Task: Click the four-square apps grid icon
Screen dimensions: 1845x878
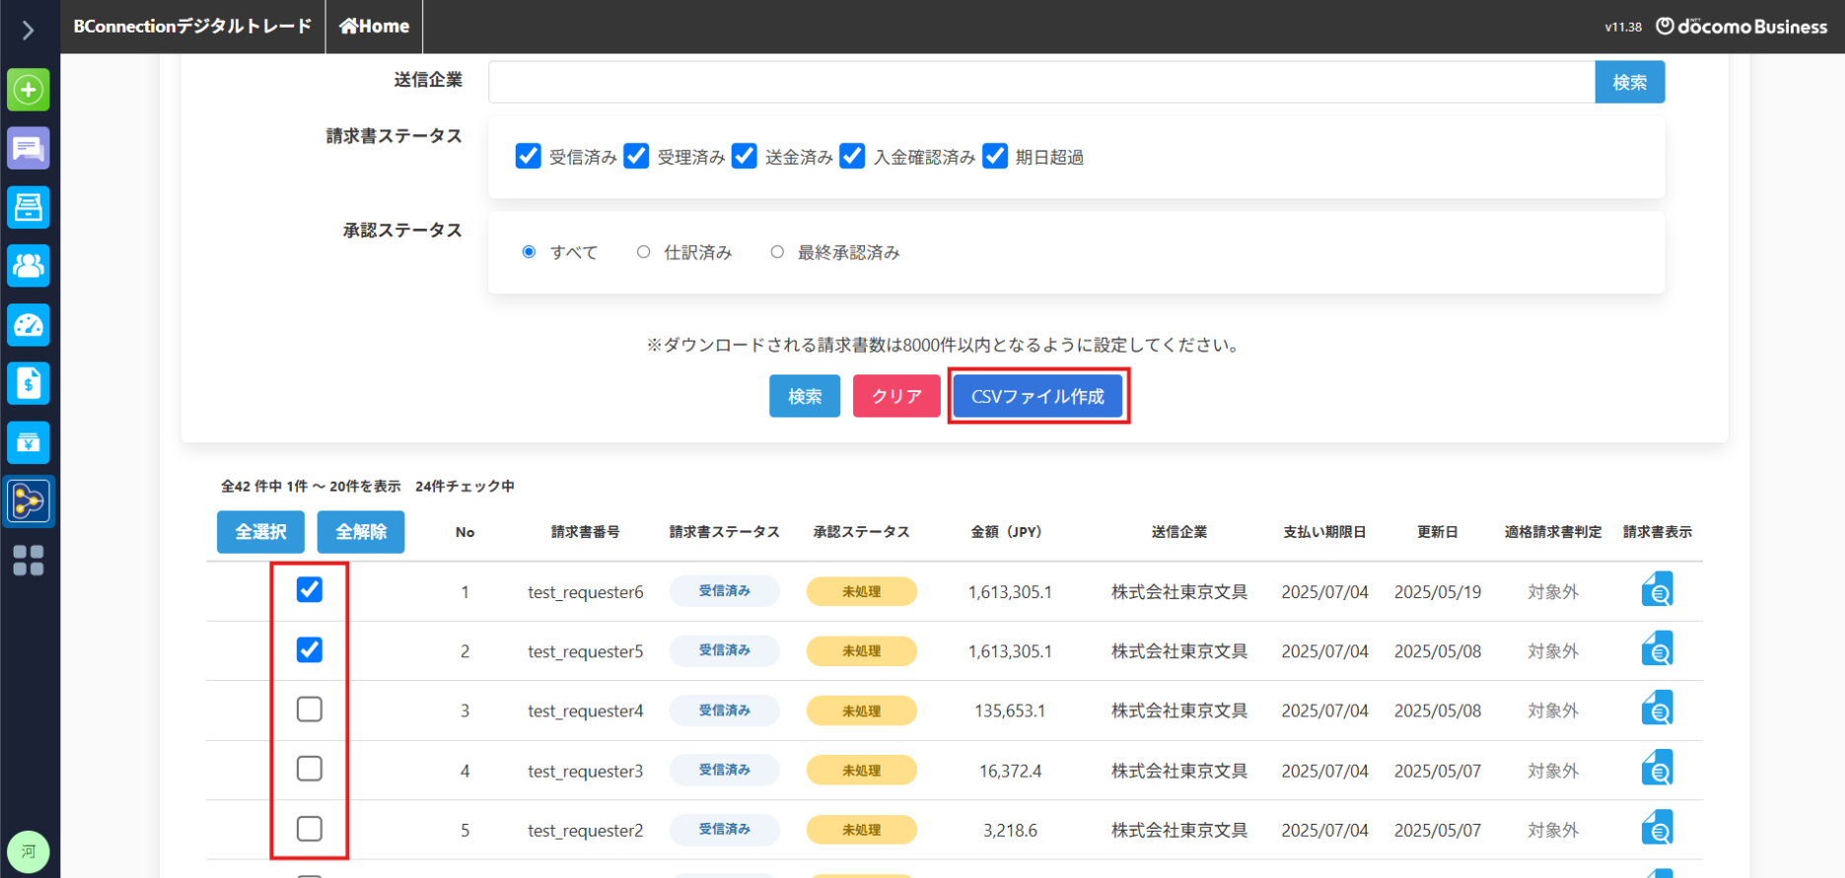Action: pos(29,561)
